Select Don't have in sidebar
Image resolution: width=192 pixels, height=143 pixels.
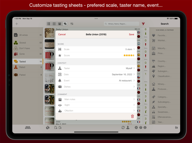28,48
